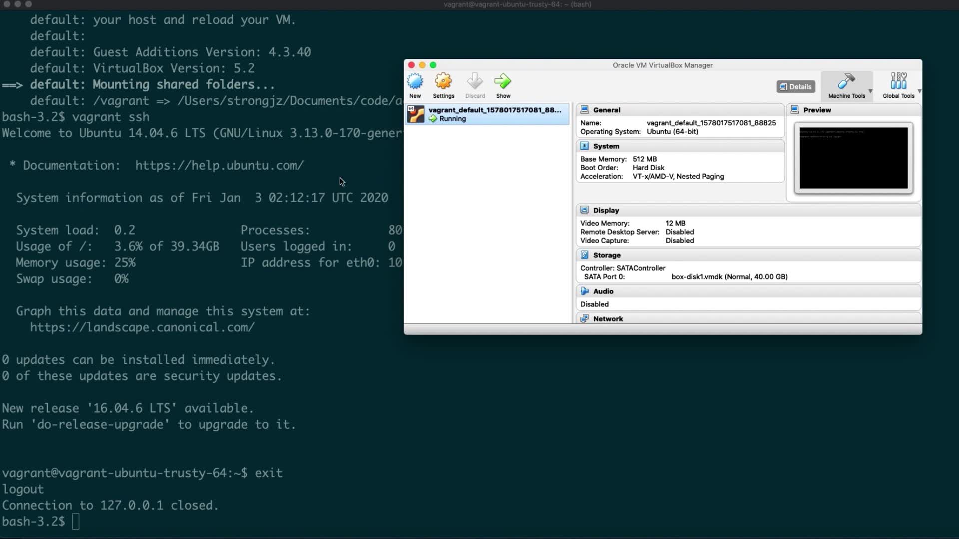Image resolution: width=959 pixels, height=539 pixels.
Task: Click the New VM toolbar icon
Action: click(x=415, y=82)
